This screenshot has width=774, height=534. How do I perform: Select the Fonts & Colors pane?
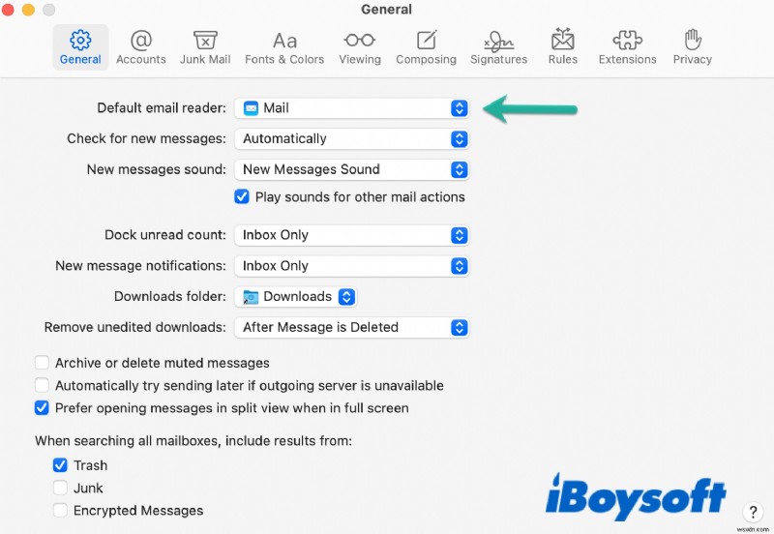pyautogui.click(x=284, y=47)
